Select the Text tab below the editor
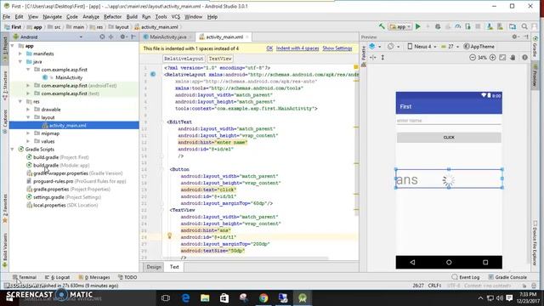This screenshot has width=544, height=306. 174,267
